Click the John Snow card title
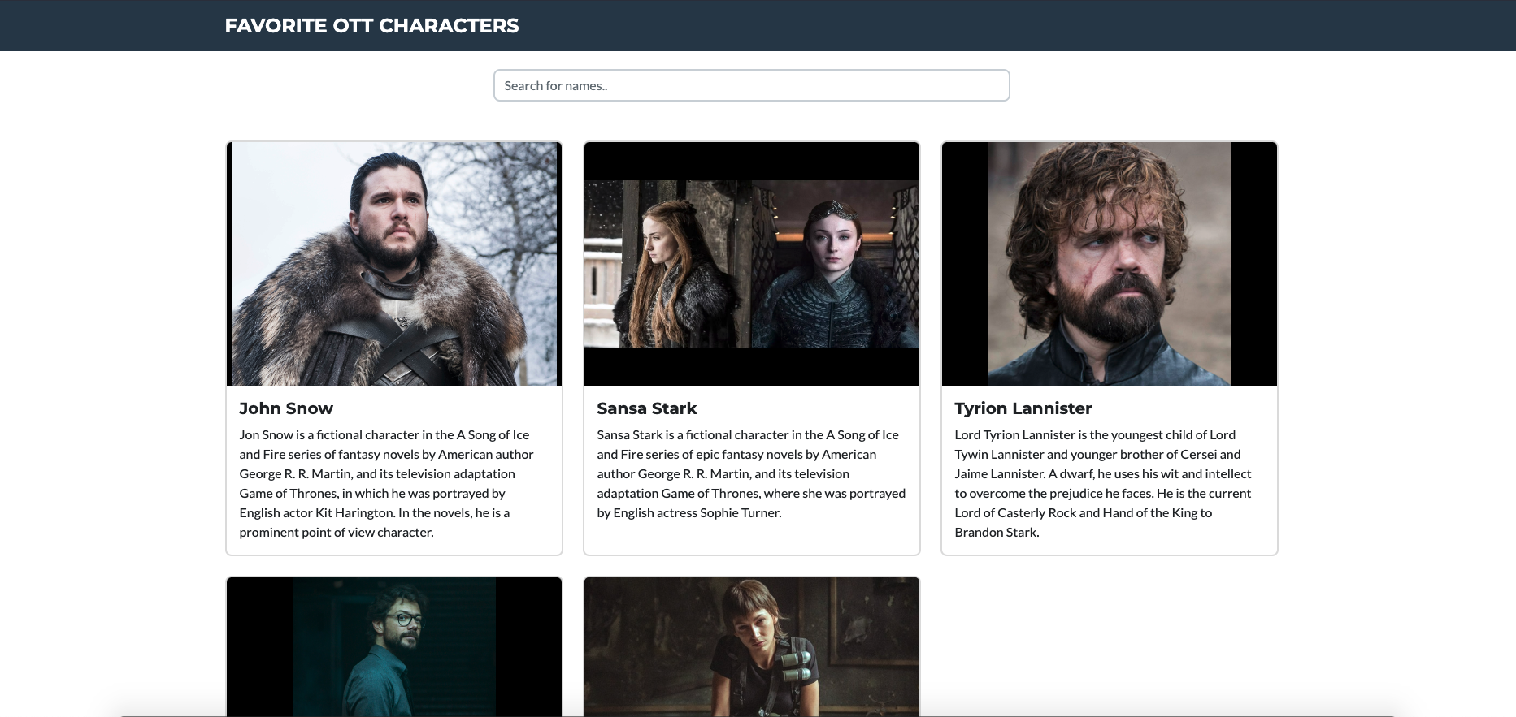 click(286, 408)
